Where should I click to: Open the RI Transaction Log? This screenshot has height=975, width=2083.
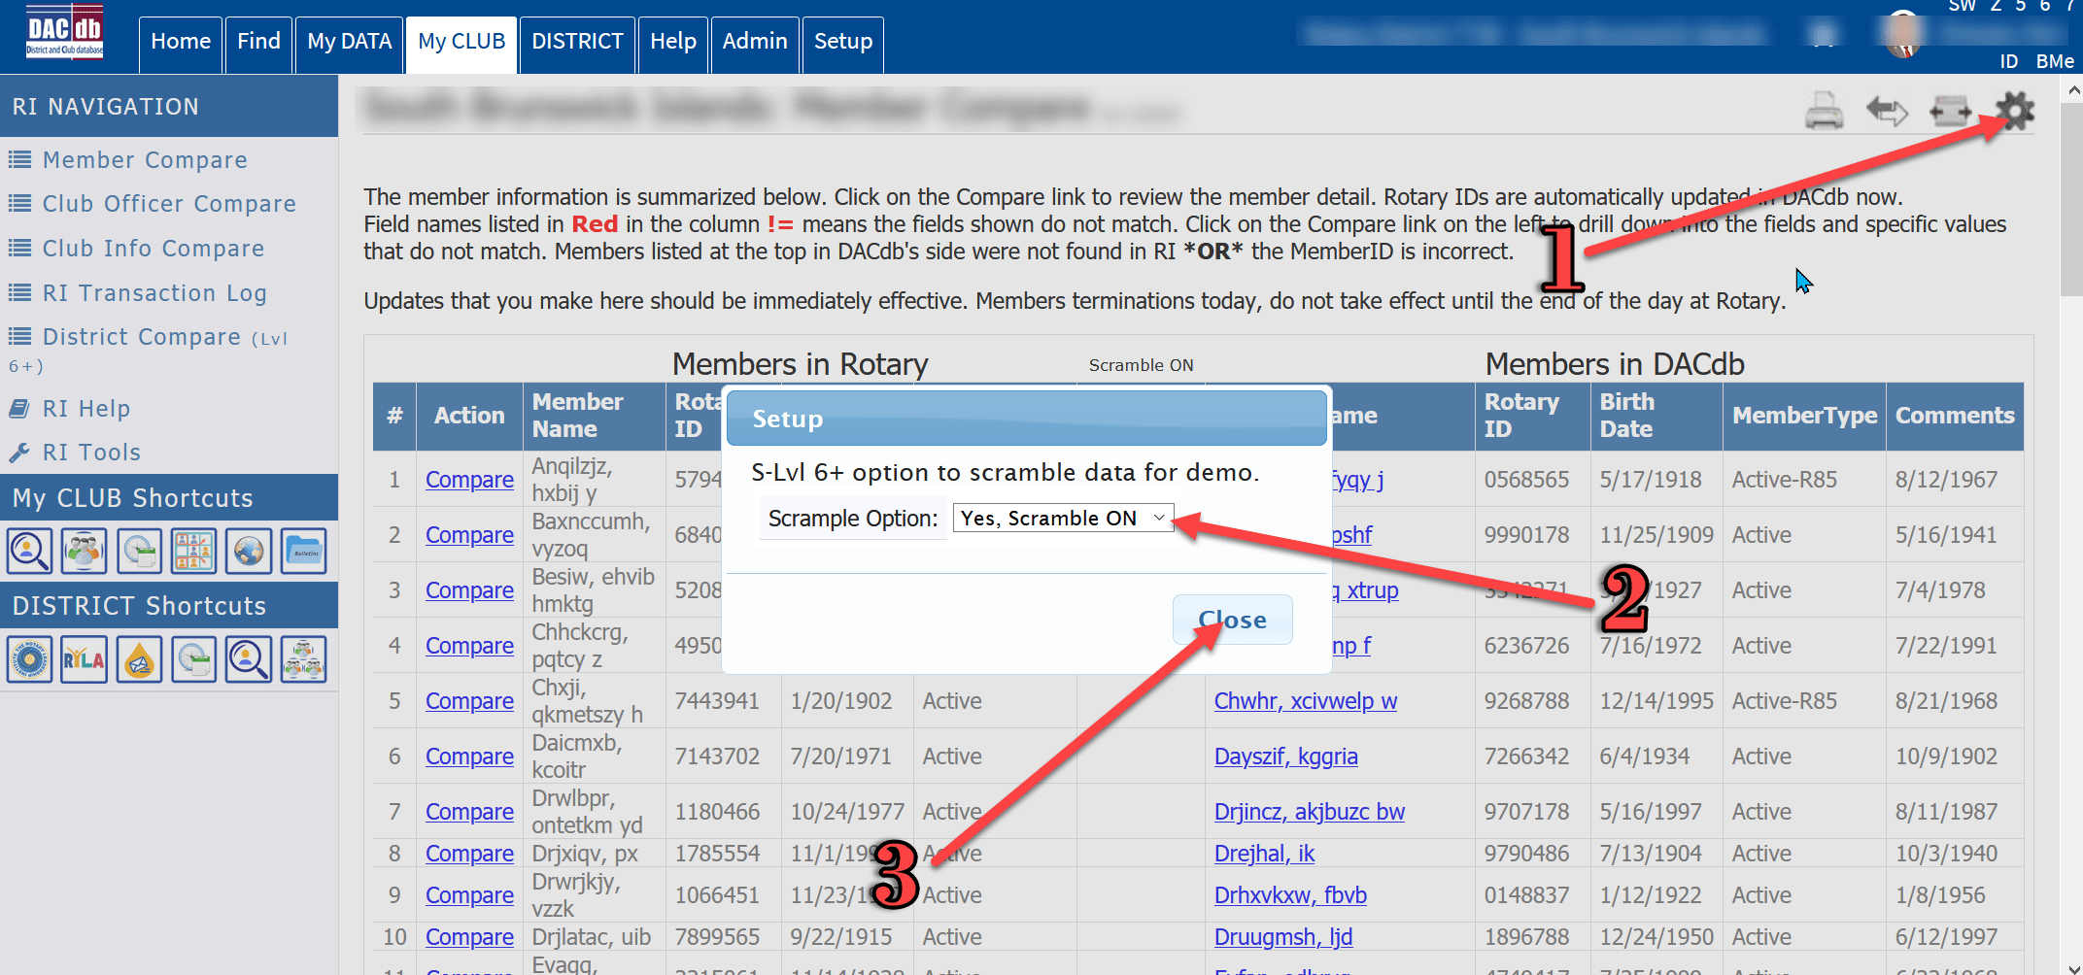point(154,293)
